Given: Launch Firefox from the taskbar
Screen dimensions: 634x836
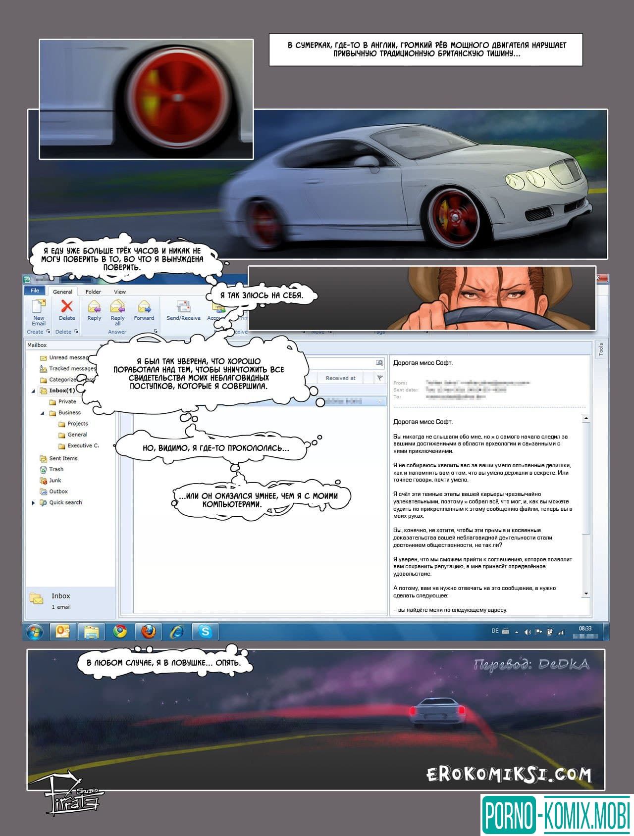Looking at the screenshot, I should [x=148, y=632].
